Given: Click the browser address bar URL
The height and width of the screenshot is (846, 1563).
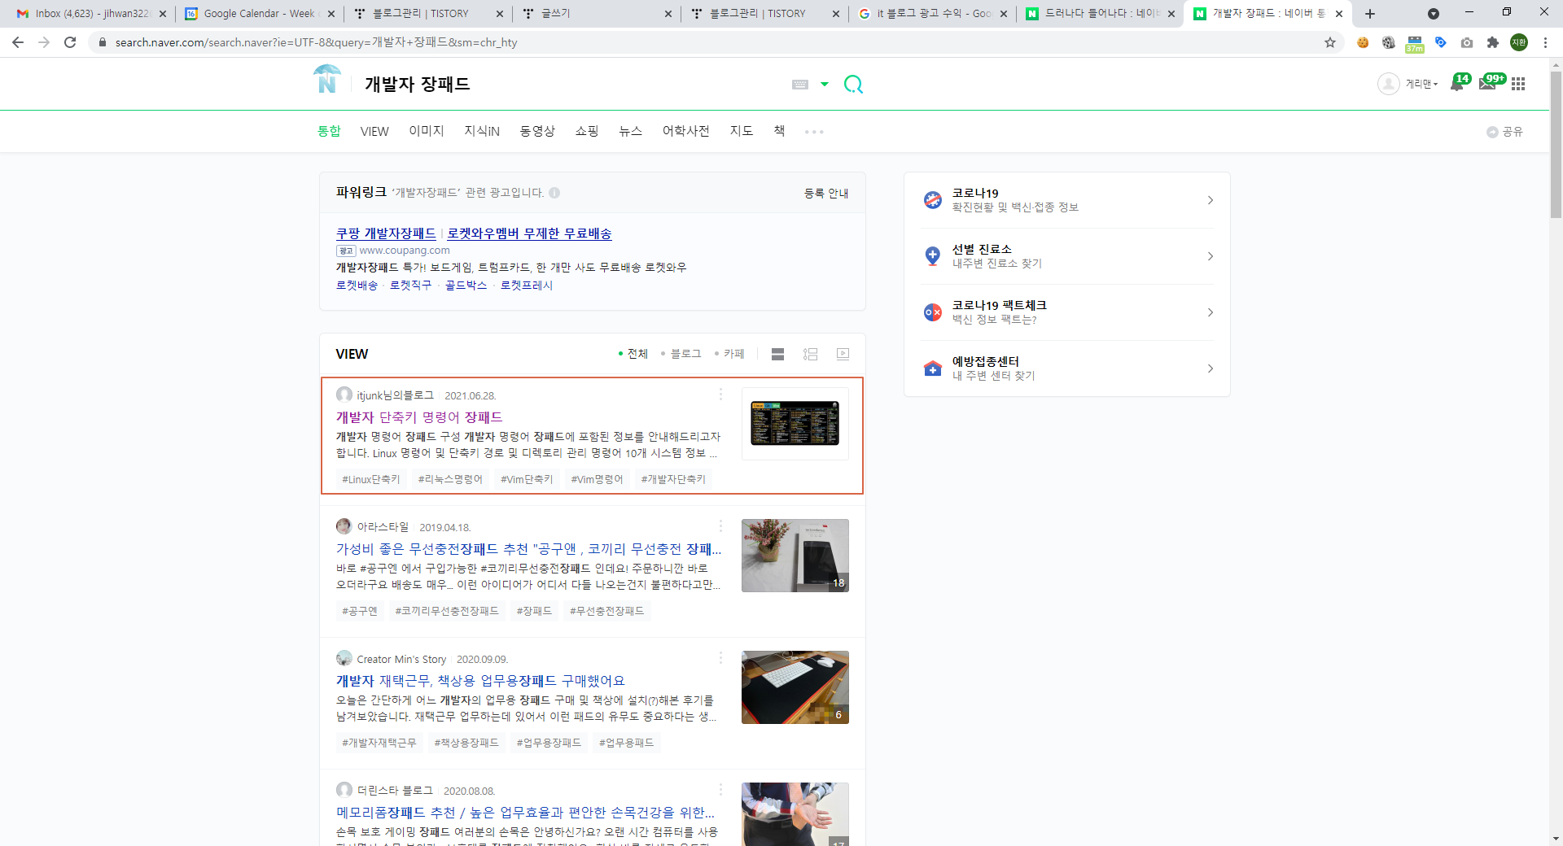Looking at the screenshot, I should pyautogui.click(x=316, y=42).
